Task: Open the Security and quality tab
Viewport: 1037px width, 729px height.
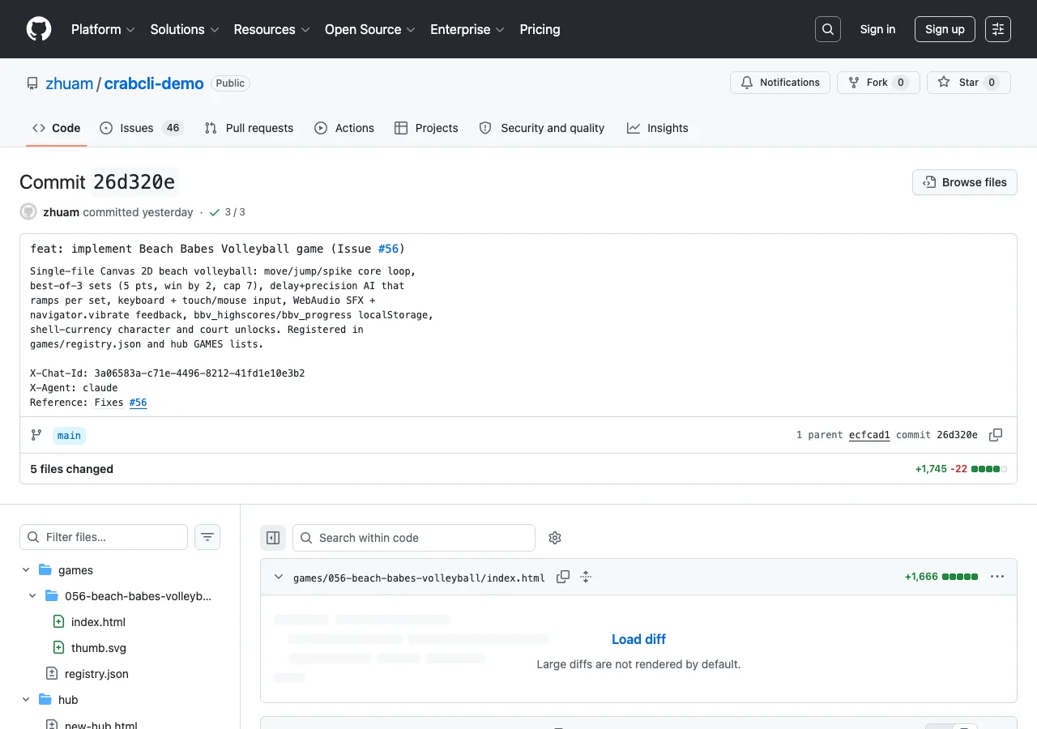Action: (542, 128)
